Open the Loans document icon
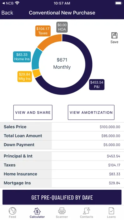Viewport: 124px width, 220px height. pos(111,211)
